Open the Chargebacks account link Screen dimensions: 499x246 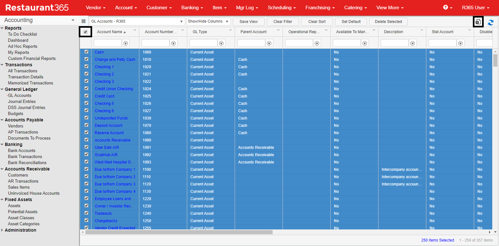click(x=106, y=221)
